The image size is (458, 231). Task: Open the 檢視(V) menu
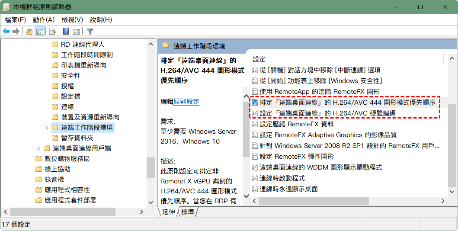[72, 20]
